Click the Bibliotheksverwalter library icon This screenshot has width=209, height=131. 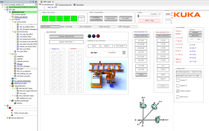[12, 83]
